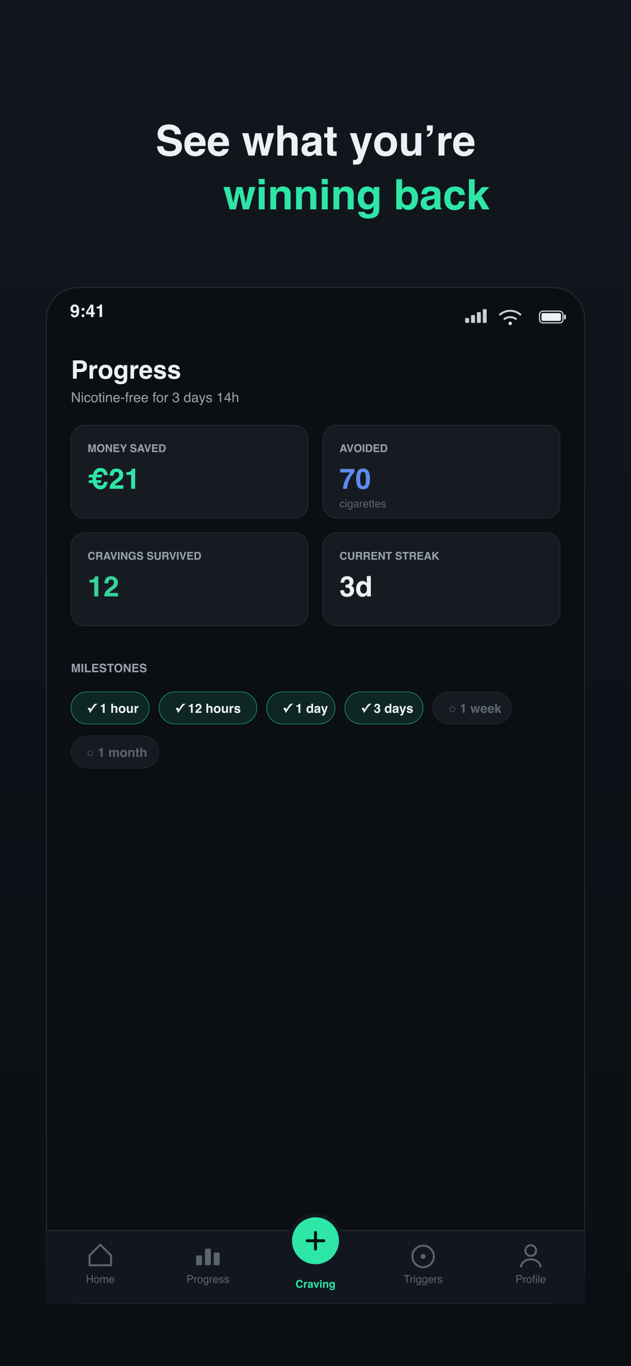Viewport: 631px width, 1366px height.
Task: Tap the battery icon in status bar
Action: (x=553, y=317)
